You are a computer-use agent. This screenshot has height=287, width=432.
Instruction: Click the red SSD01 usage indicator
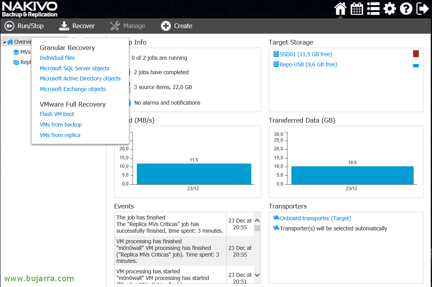click(416, 53)
